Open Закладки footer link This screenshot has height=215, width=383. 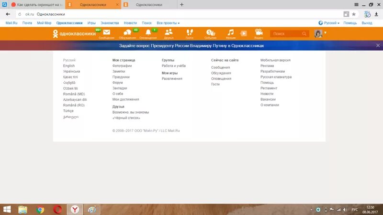119,88
